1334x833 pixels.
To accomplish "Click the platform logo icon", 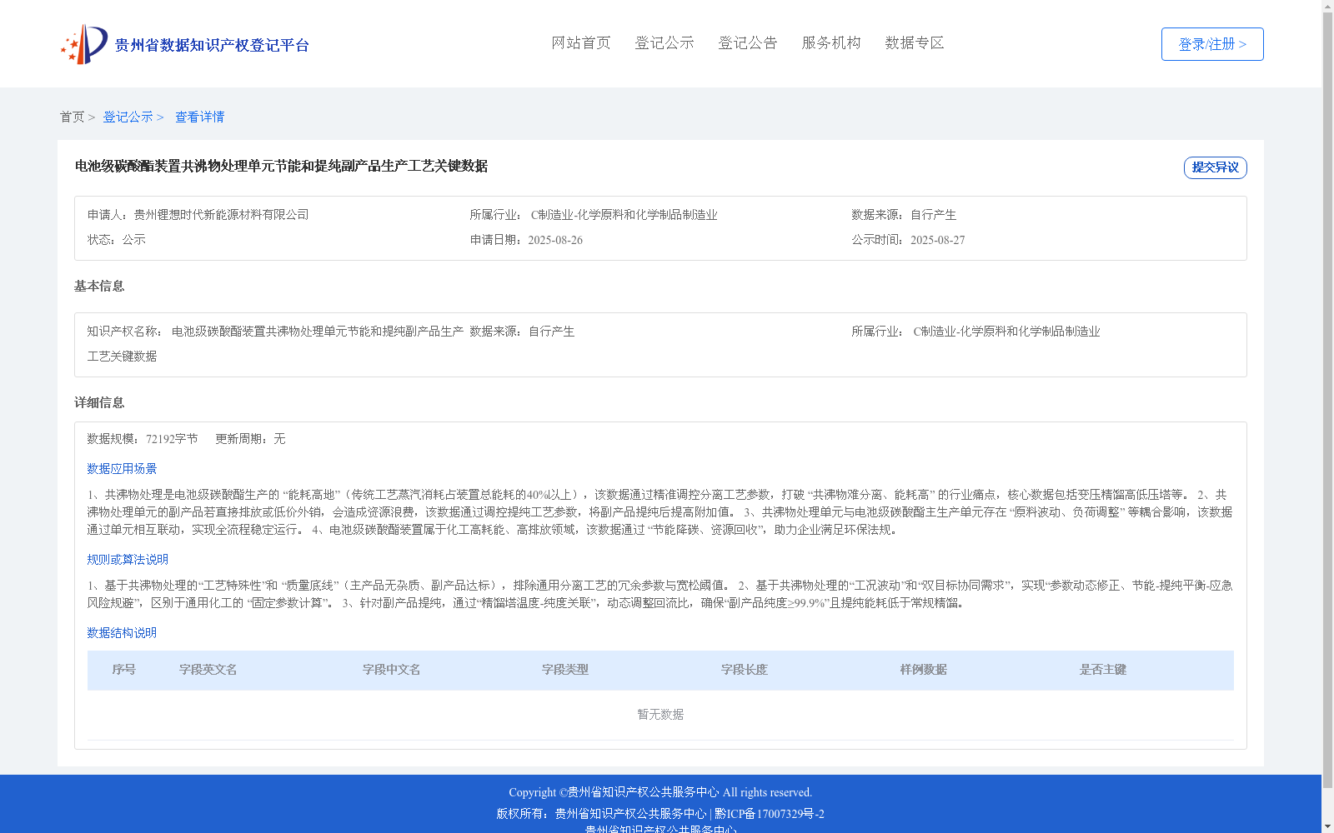I will point(84,44).
